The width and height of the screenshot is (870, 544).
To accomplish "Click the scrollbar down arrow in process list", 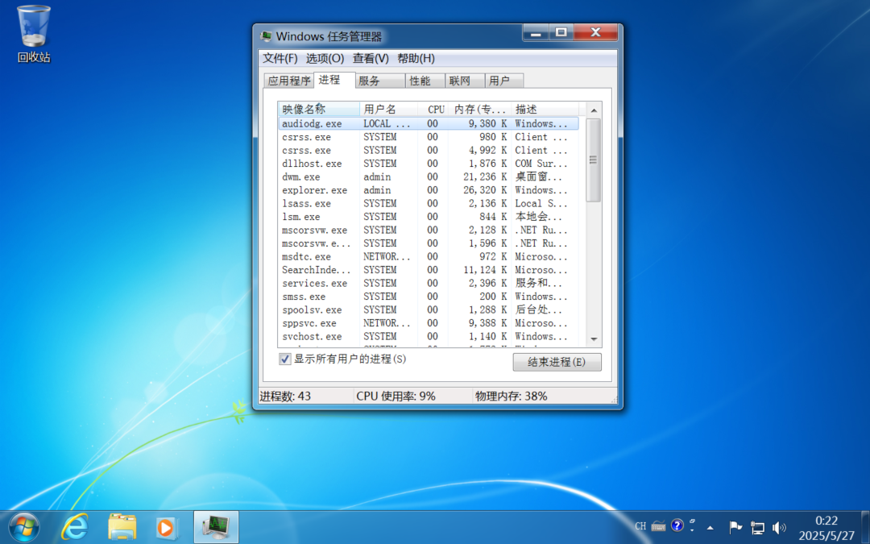I will (593, 338).
